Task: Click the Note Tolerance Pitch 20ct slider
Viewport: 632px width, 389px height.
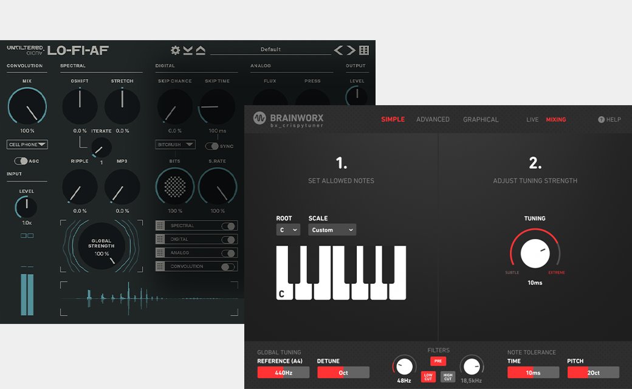Action: point(593,373)
